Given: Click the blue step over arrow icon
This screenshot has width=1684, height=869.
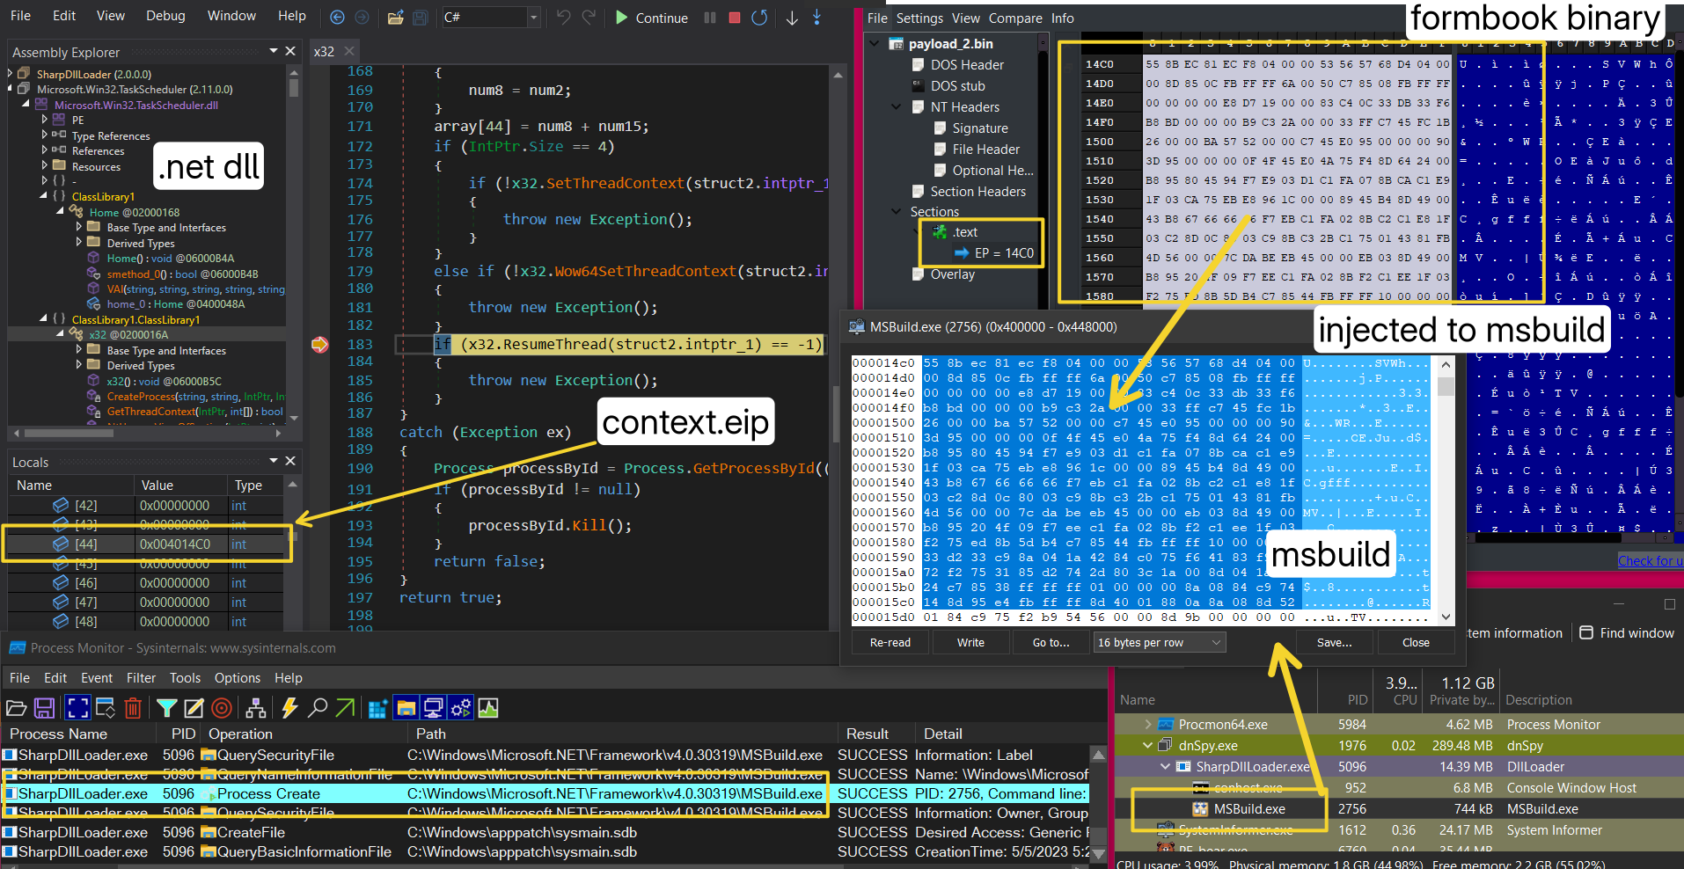Looking at the screenshot, I should [816, 17].
